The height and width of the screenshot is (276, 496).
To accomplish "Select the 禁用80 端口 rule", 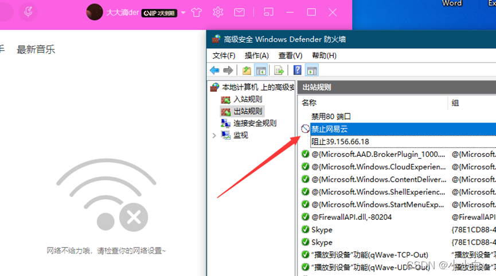I will 331,116.
